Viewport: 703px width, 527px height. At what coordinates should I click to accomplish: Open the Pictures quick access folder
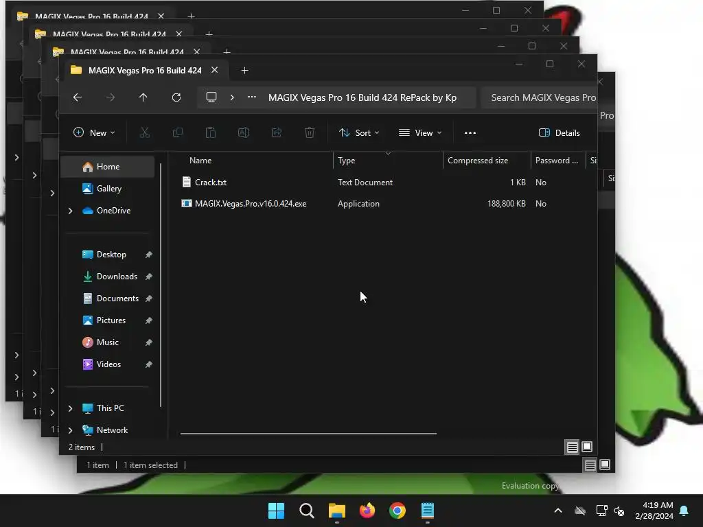111,320
